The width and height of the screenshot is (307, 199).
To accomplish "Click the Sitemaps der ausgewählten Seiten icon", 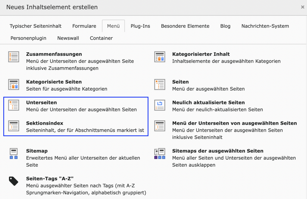I will (160, 154).
